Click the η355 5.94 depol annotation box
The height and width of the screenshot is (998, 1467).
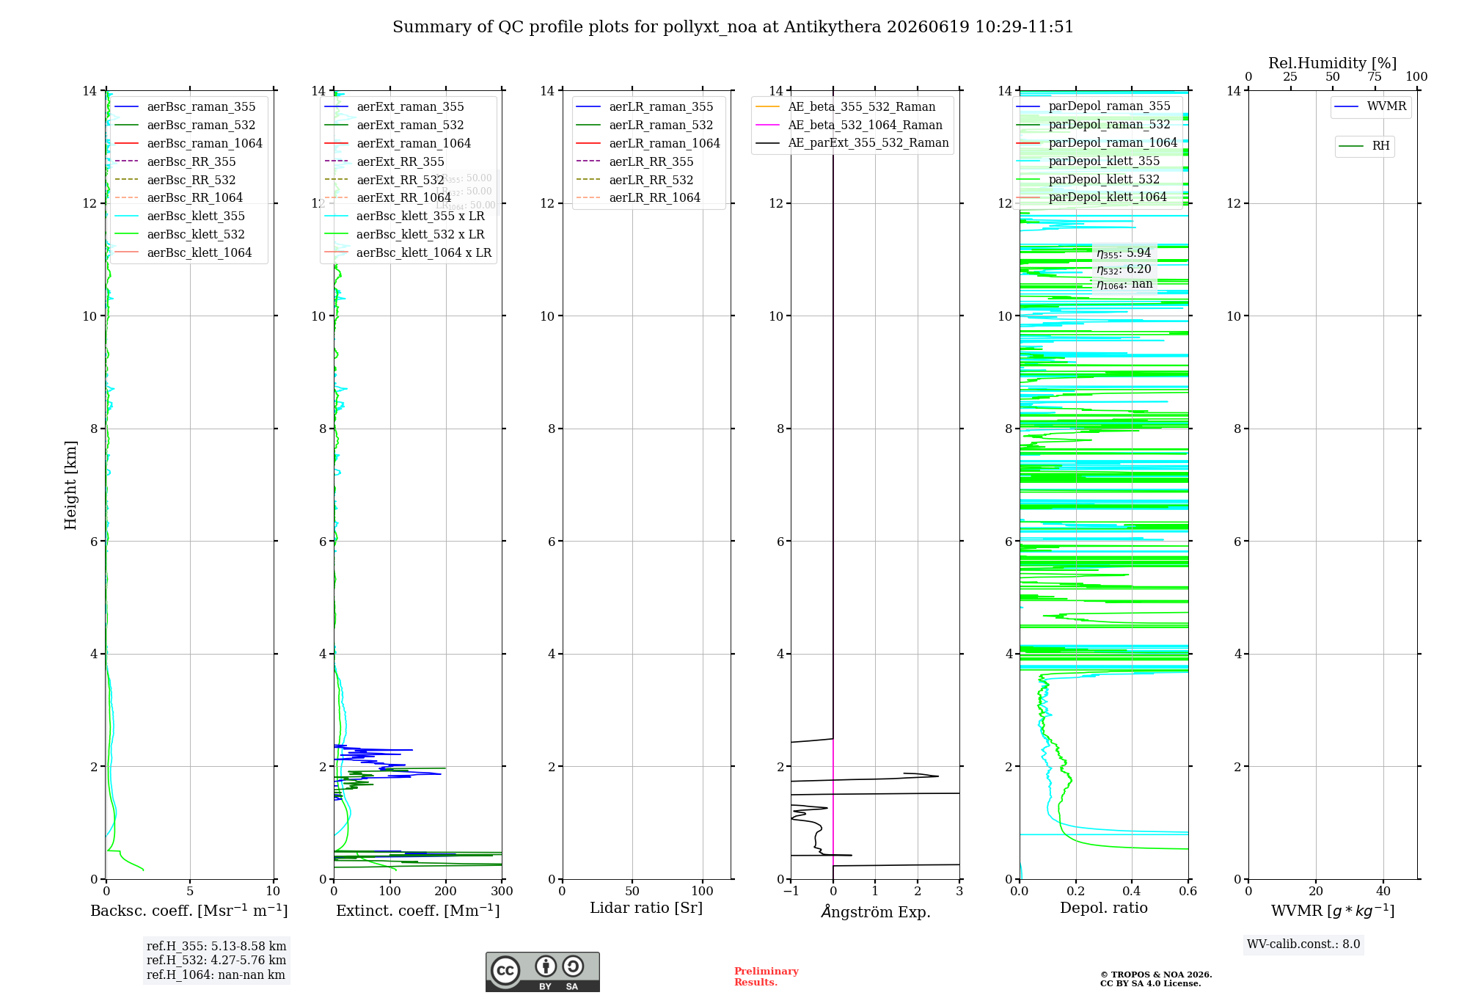[1124, 269]
